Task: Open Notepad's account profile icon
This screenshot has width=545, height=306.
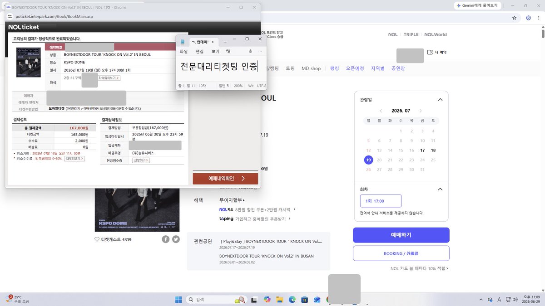Action: point(250,51)
